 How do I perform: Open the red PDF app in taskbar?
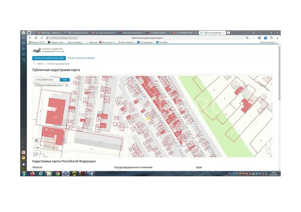tap(83, 174)
